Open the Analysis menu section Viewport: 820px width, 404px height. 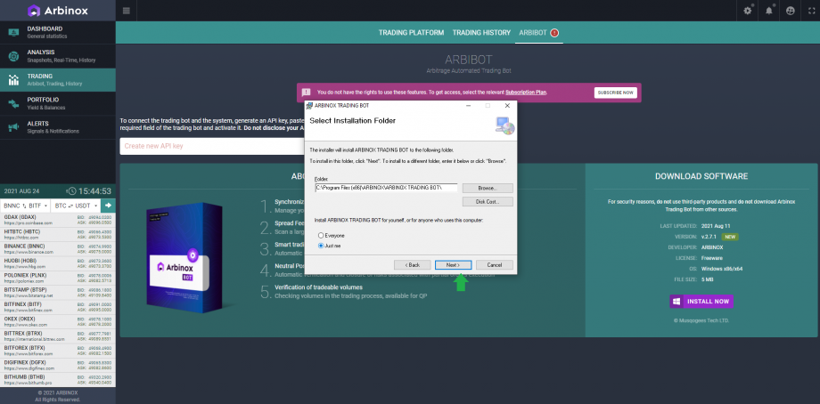pyautogui.click(x=58, y=56)
